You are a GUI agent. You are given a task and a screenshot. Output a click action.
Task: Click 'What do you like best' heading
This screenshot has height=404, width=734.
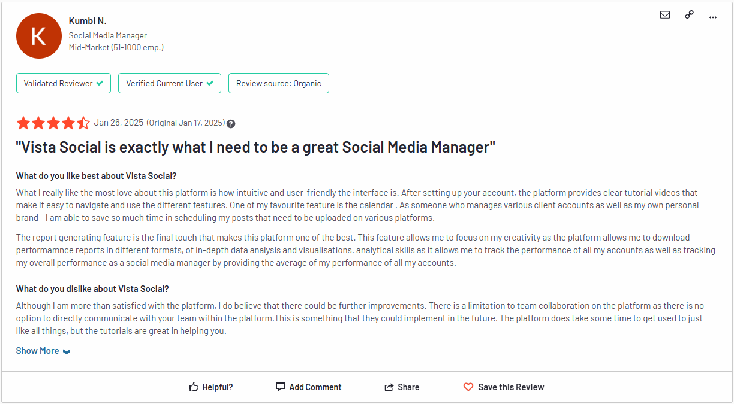pyautogui.click(x=96, y=176)
